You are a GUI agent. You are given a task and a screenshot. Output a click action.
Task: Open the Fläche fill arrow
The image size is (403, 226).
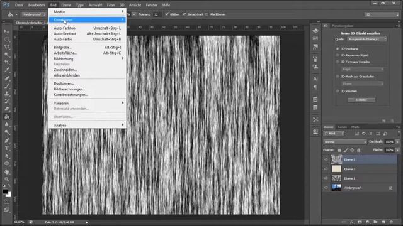click(x=397, y=149)
